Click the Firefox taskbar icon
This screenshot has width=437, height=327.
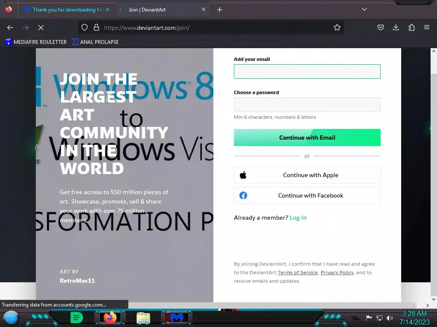[x=110, y=318]
